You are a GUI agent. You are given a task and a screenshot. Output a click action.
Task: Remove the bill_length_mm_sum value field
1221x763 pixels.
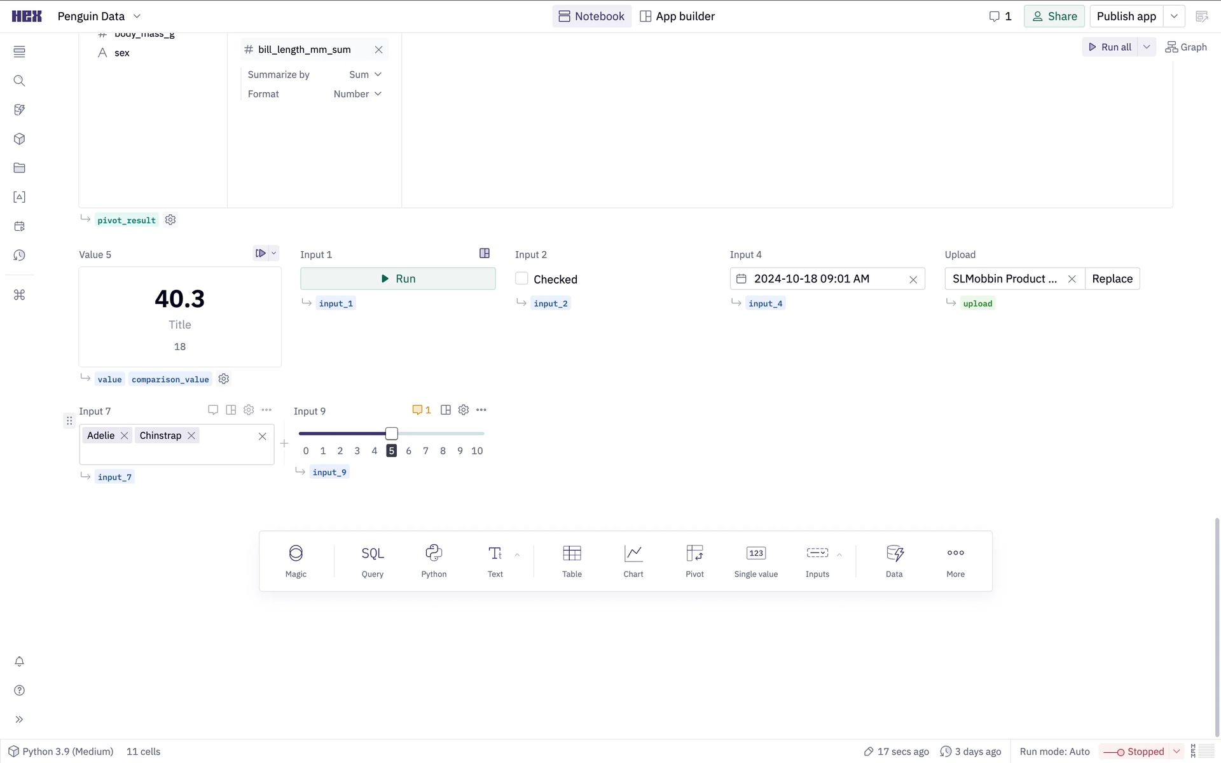tap(379, 50)
